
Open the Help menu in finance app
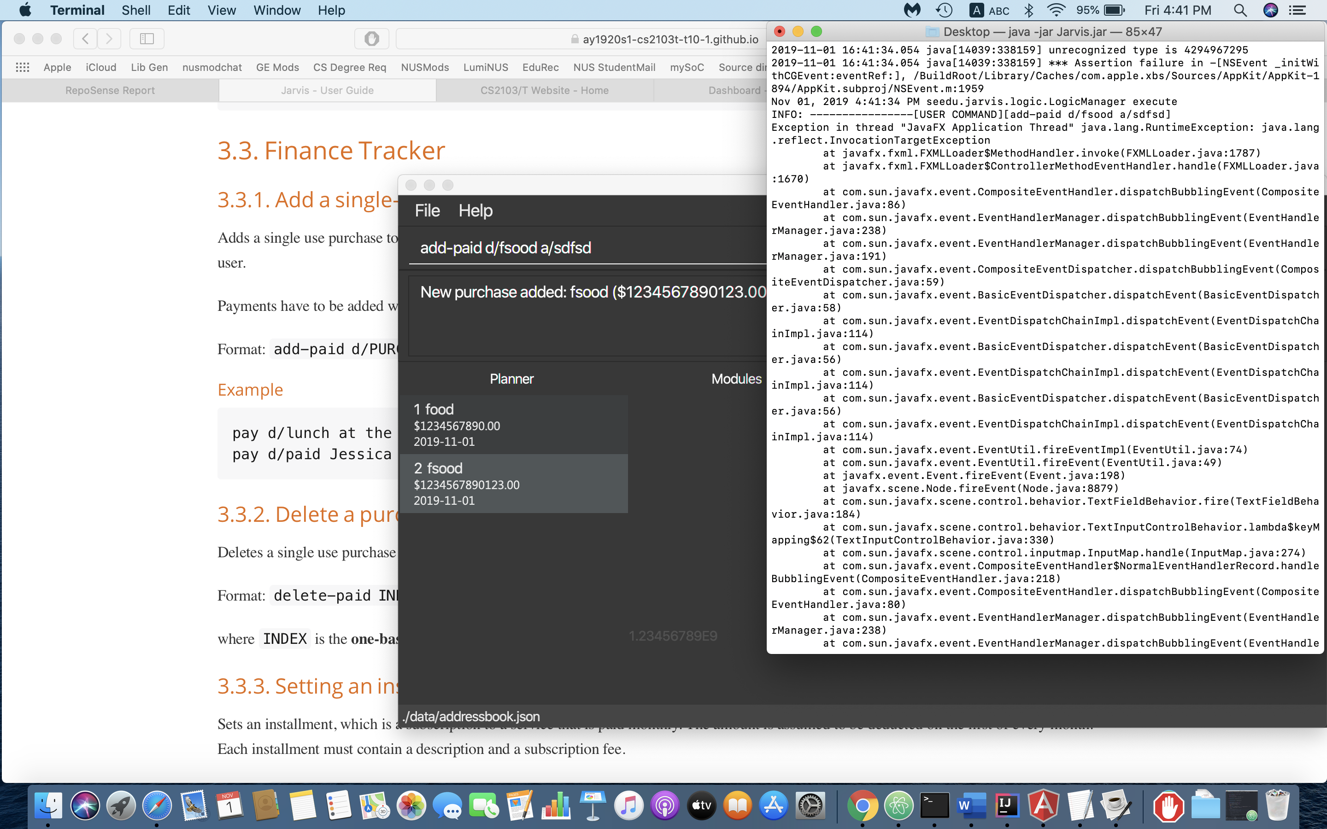click(x=476, y=210)
